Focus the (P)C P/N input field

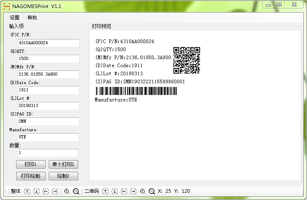click(48, 43)
